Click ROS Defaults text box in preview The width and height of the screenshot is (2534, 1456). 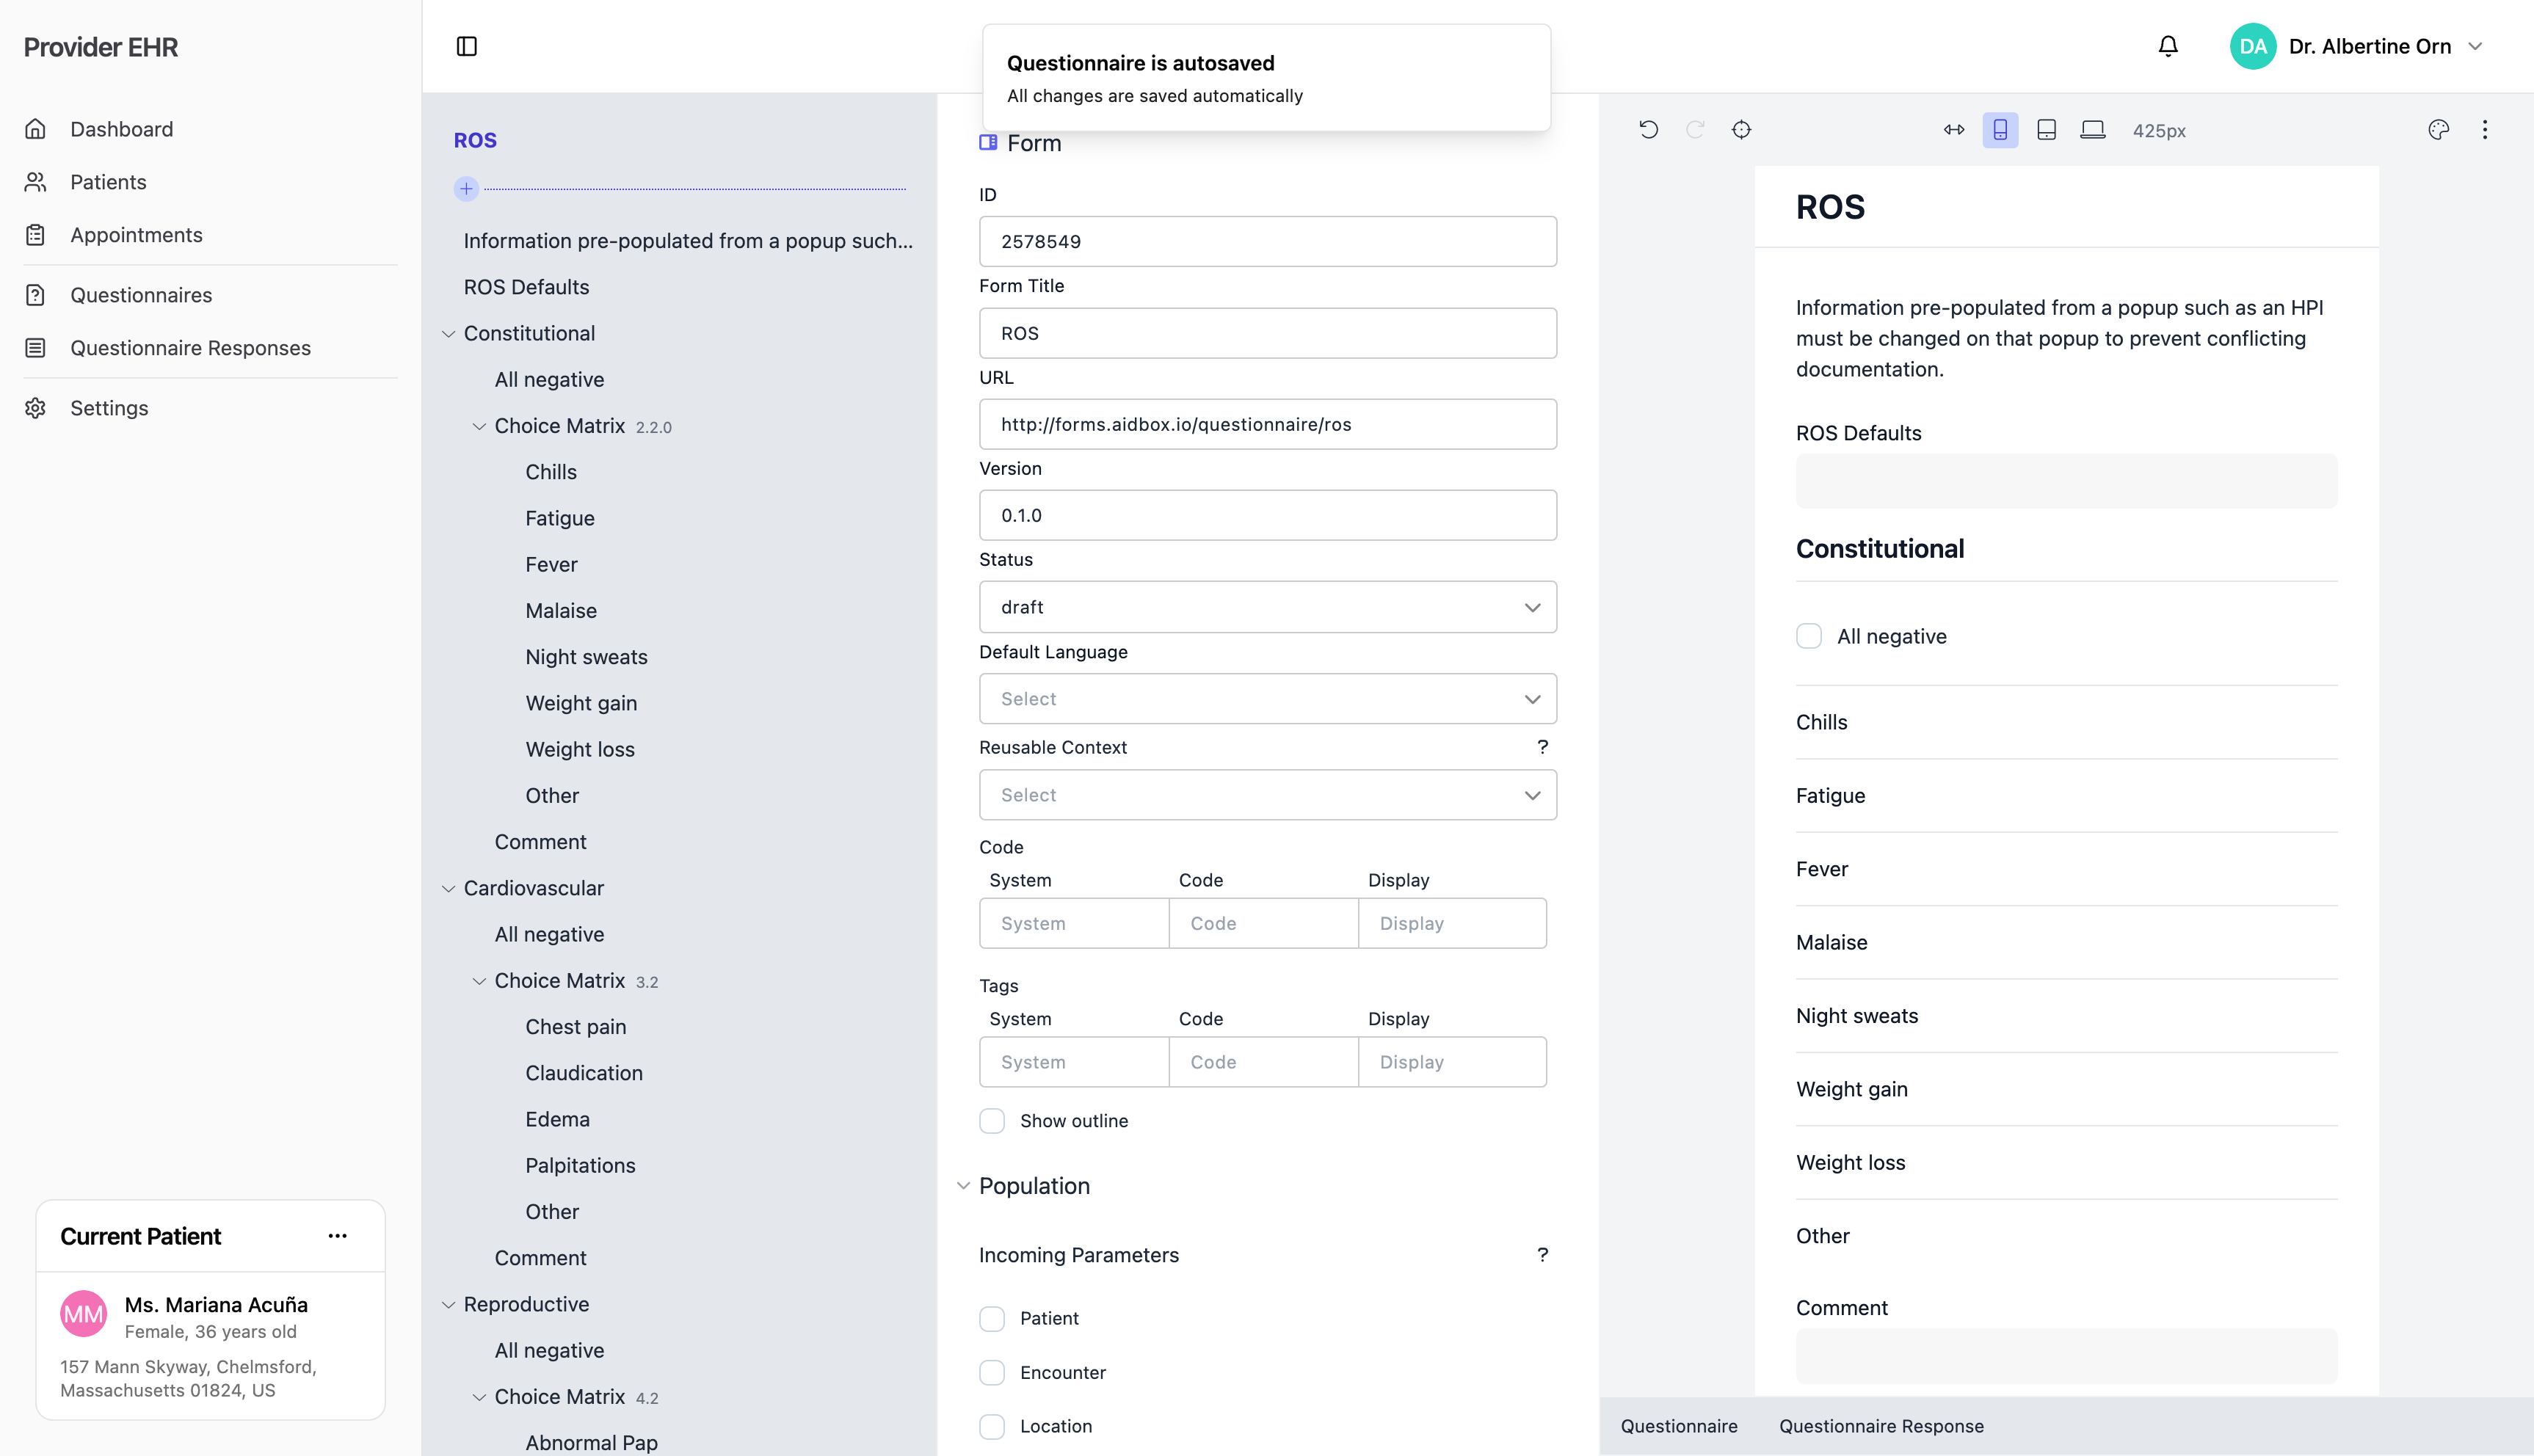tap(2066, 481)
